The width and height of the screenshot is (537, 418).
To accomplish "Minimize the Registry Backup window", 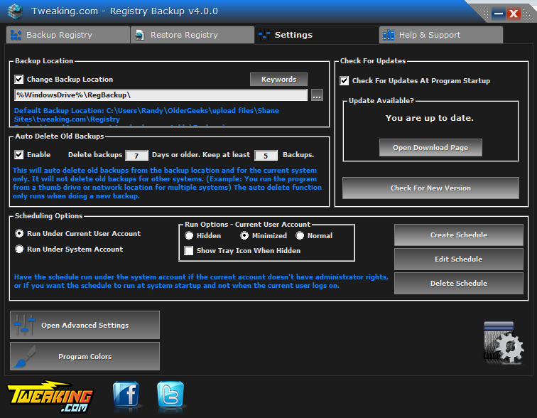I will pos(499,14).
